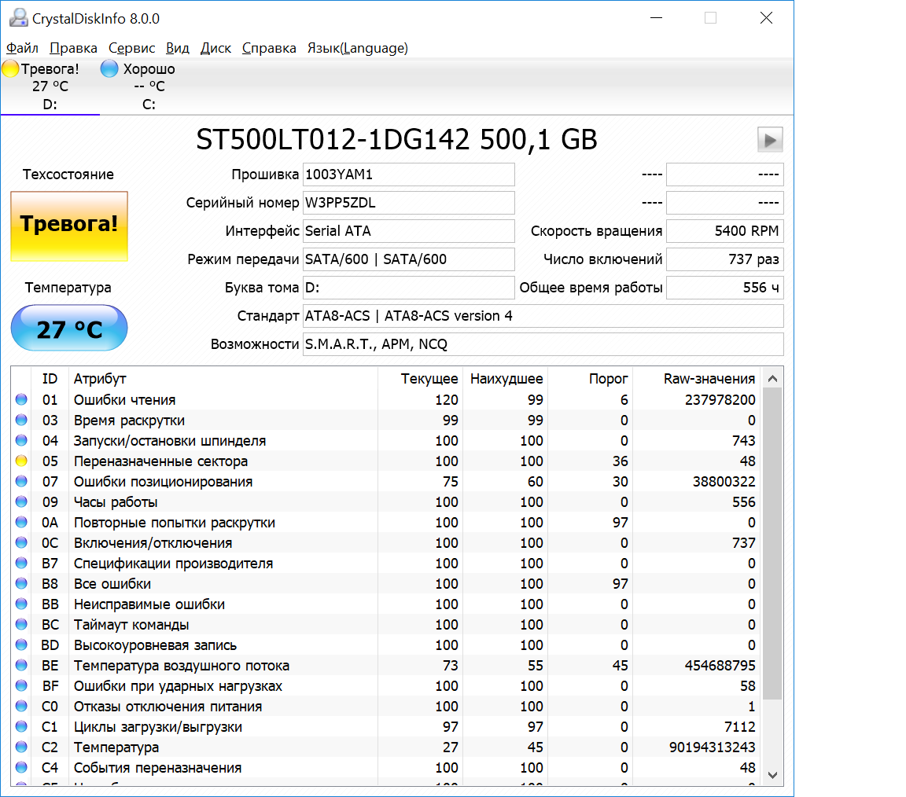Click the Raw-значения column header
This screenshot has width=906, height=797.
696,379
